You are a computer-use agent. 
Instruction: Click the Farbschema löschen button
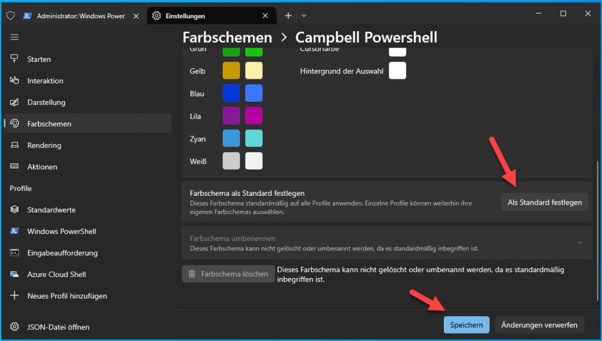pos(229,274)
